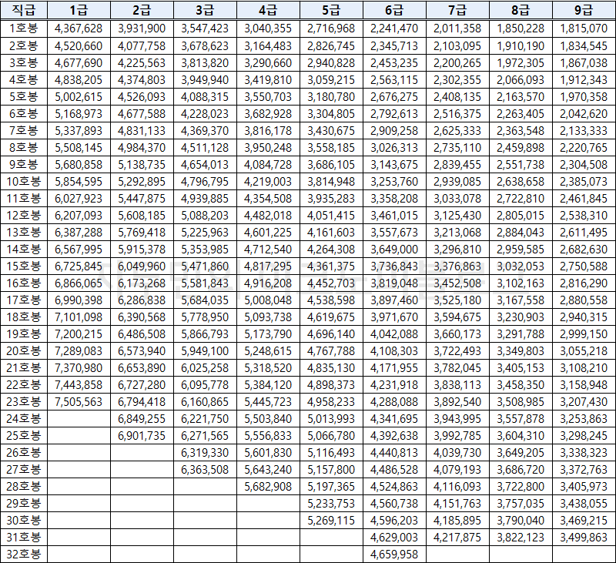Select cell value 4,629,003

pos(394,537)
